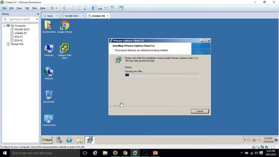The image size is (279, 157).
Task: Open the host Action Center notification icon
Action: pos(261,153)
